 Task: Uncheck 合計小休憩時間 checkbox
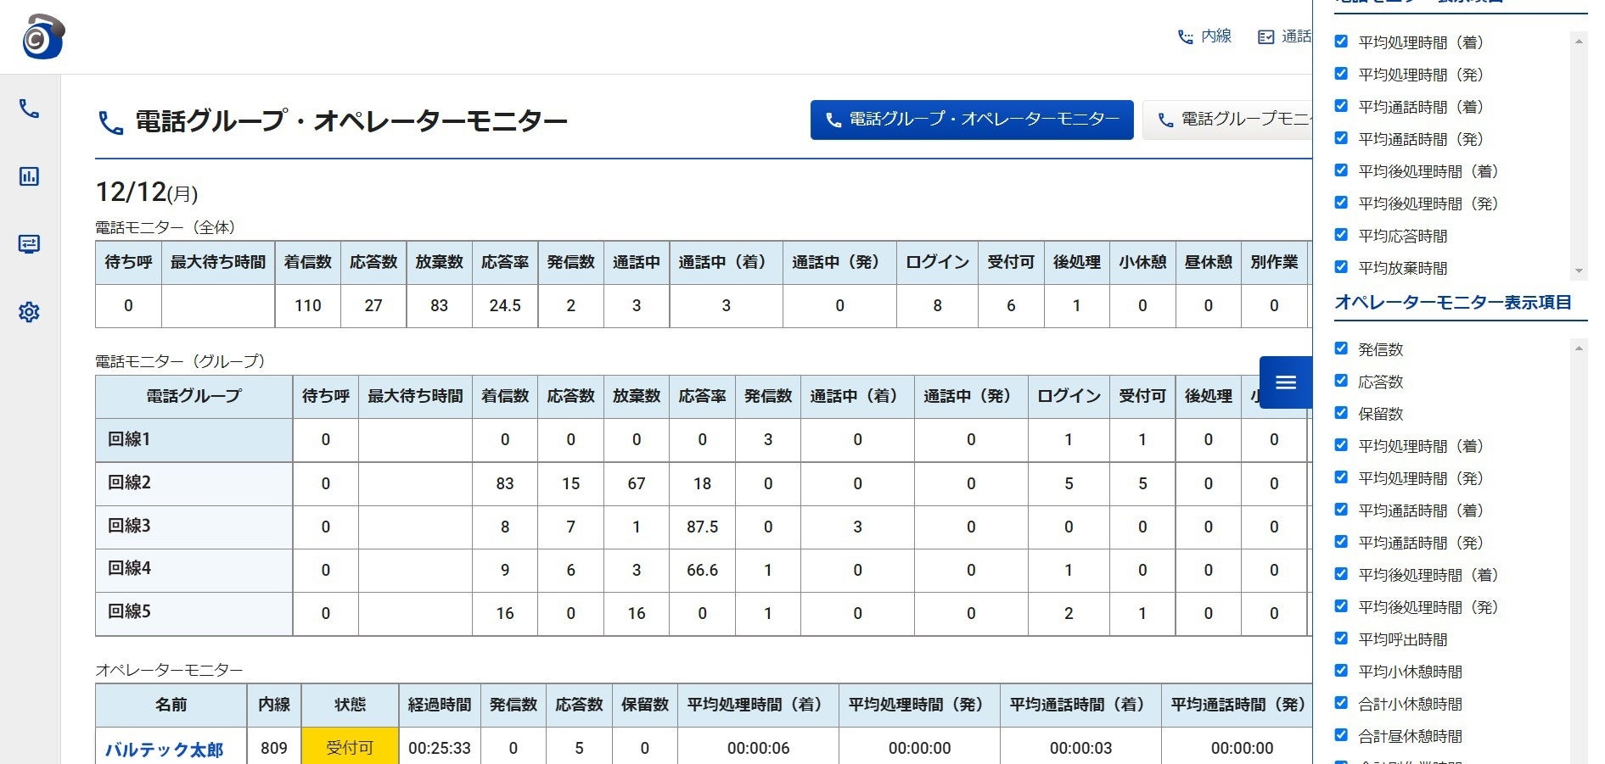[1341, 702]
